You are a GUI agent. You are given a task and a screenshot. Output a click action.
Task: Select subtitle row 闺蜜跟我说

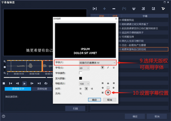[x=143, y=20]
